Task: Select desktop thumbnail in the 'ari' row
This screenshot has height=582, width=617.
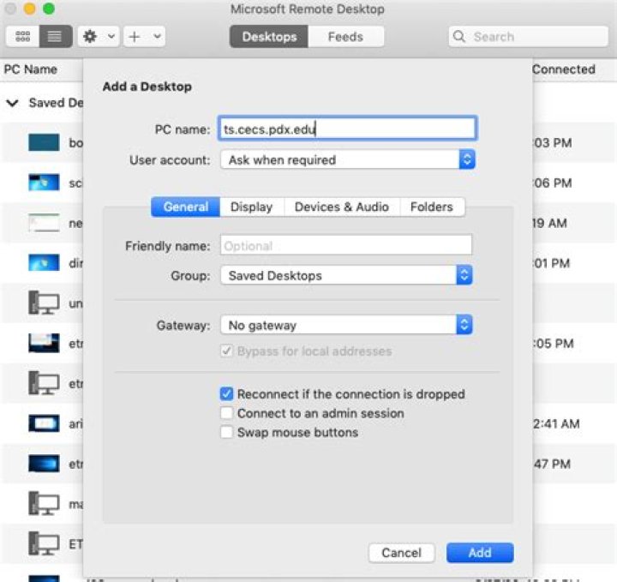Action: [x=44, y=423]
